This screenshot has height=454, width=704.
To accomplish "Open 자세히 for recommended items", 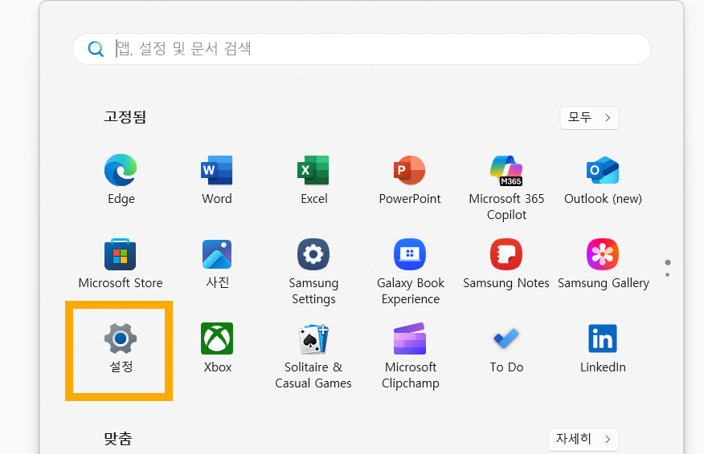I will click(x=583, y=440).
